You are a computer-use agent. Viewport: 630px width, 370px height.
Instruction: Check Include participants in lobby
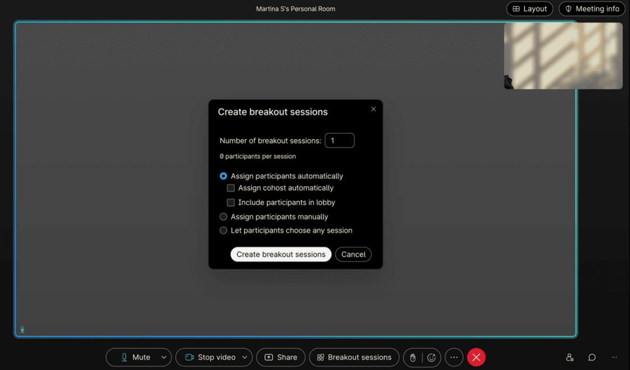tap(230, 202)
